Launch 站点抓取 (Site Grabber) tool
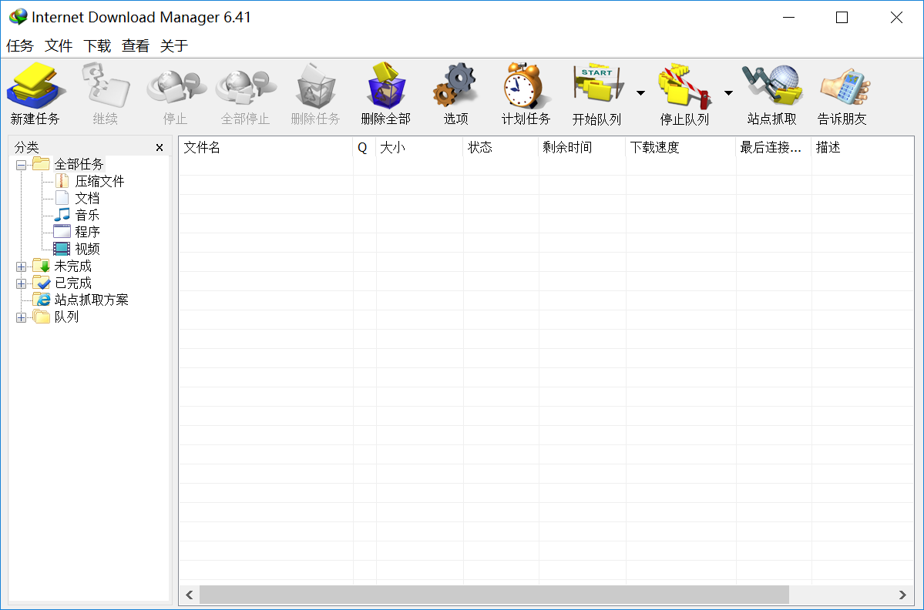 click(x=773, y=92)
